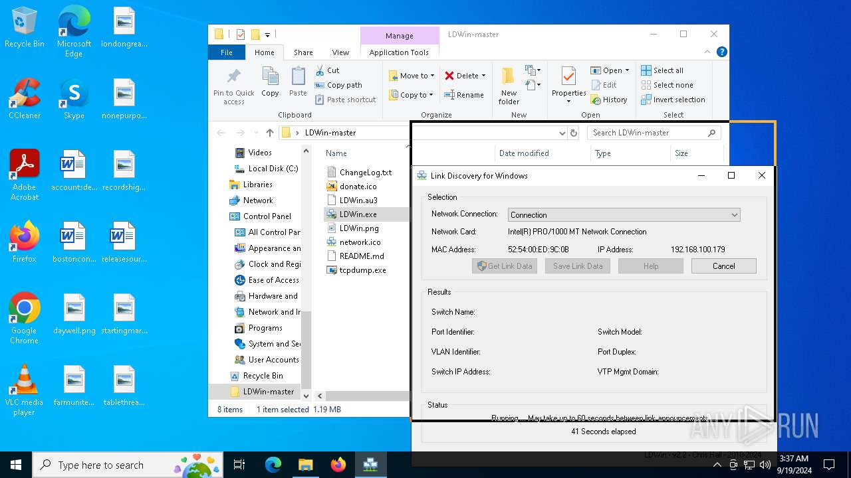Click Pin to Quick access icon
Image resolution: width=851 pixels, height=478 pixels.
point(234,85)
